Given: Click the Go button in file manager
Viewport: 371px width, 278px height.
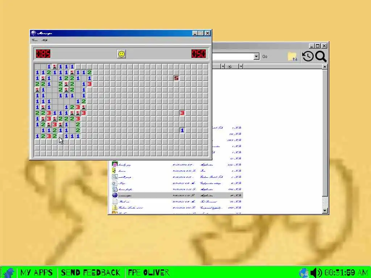Looking at the screenshot, I should click(265, 56).
